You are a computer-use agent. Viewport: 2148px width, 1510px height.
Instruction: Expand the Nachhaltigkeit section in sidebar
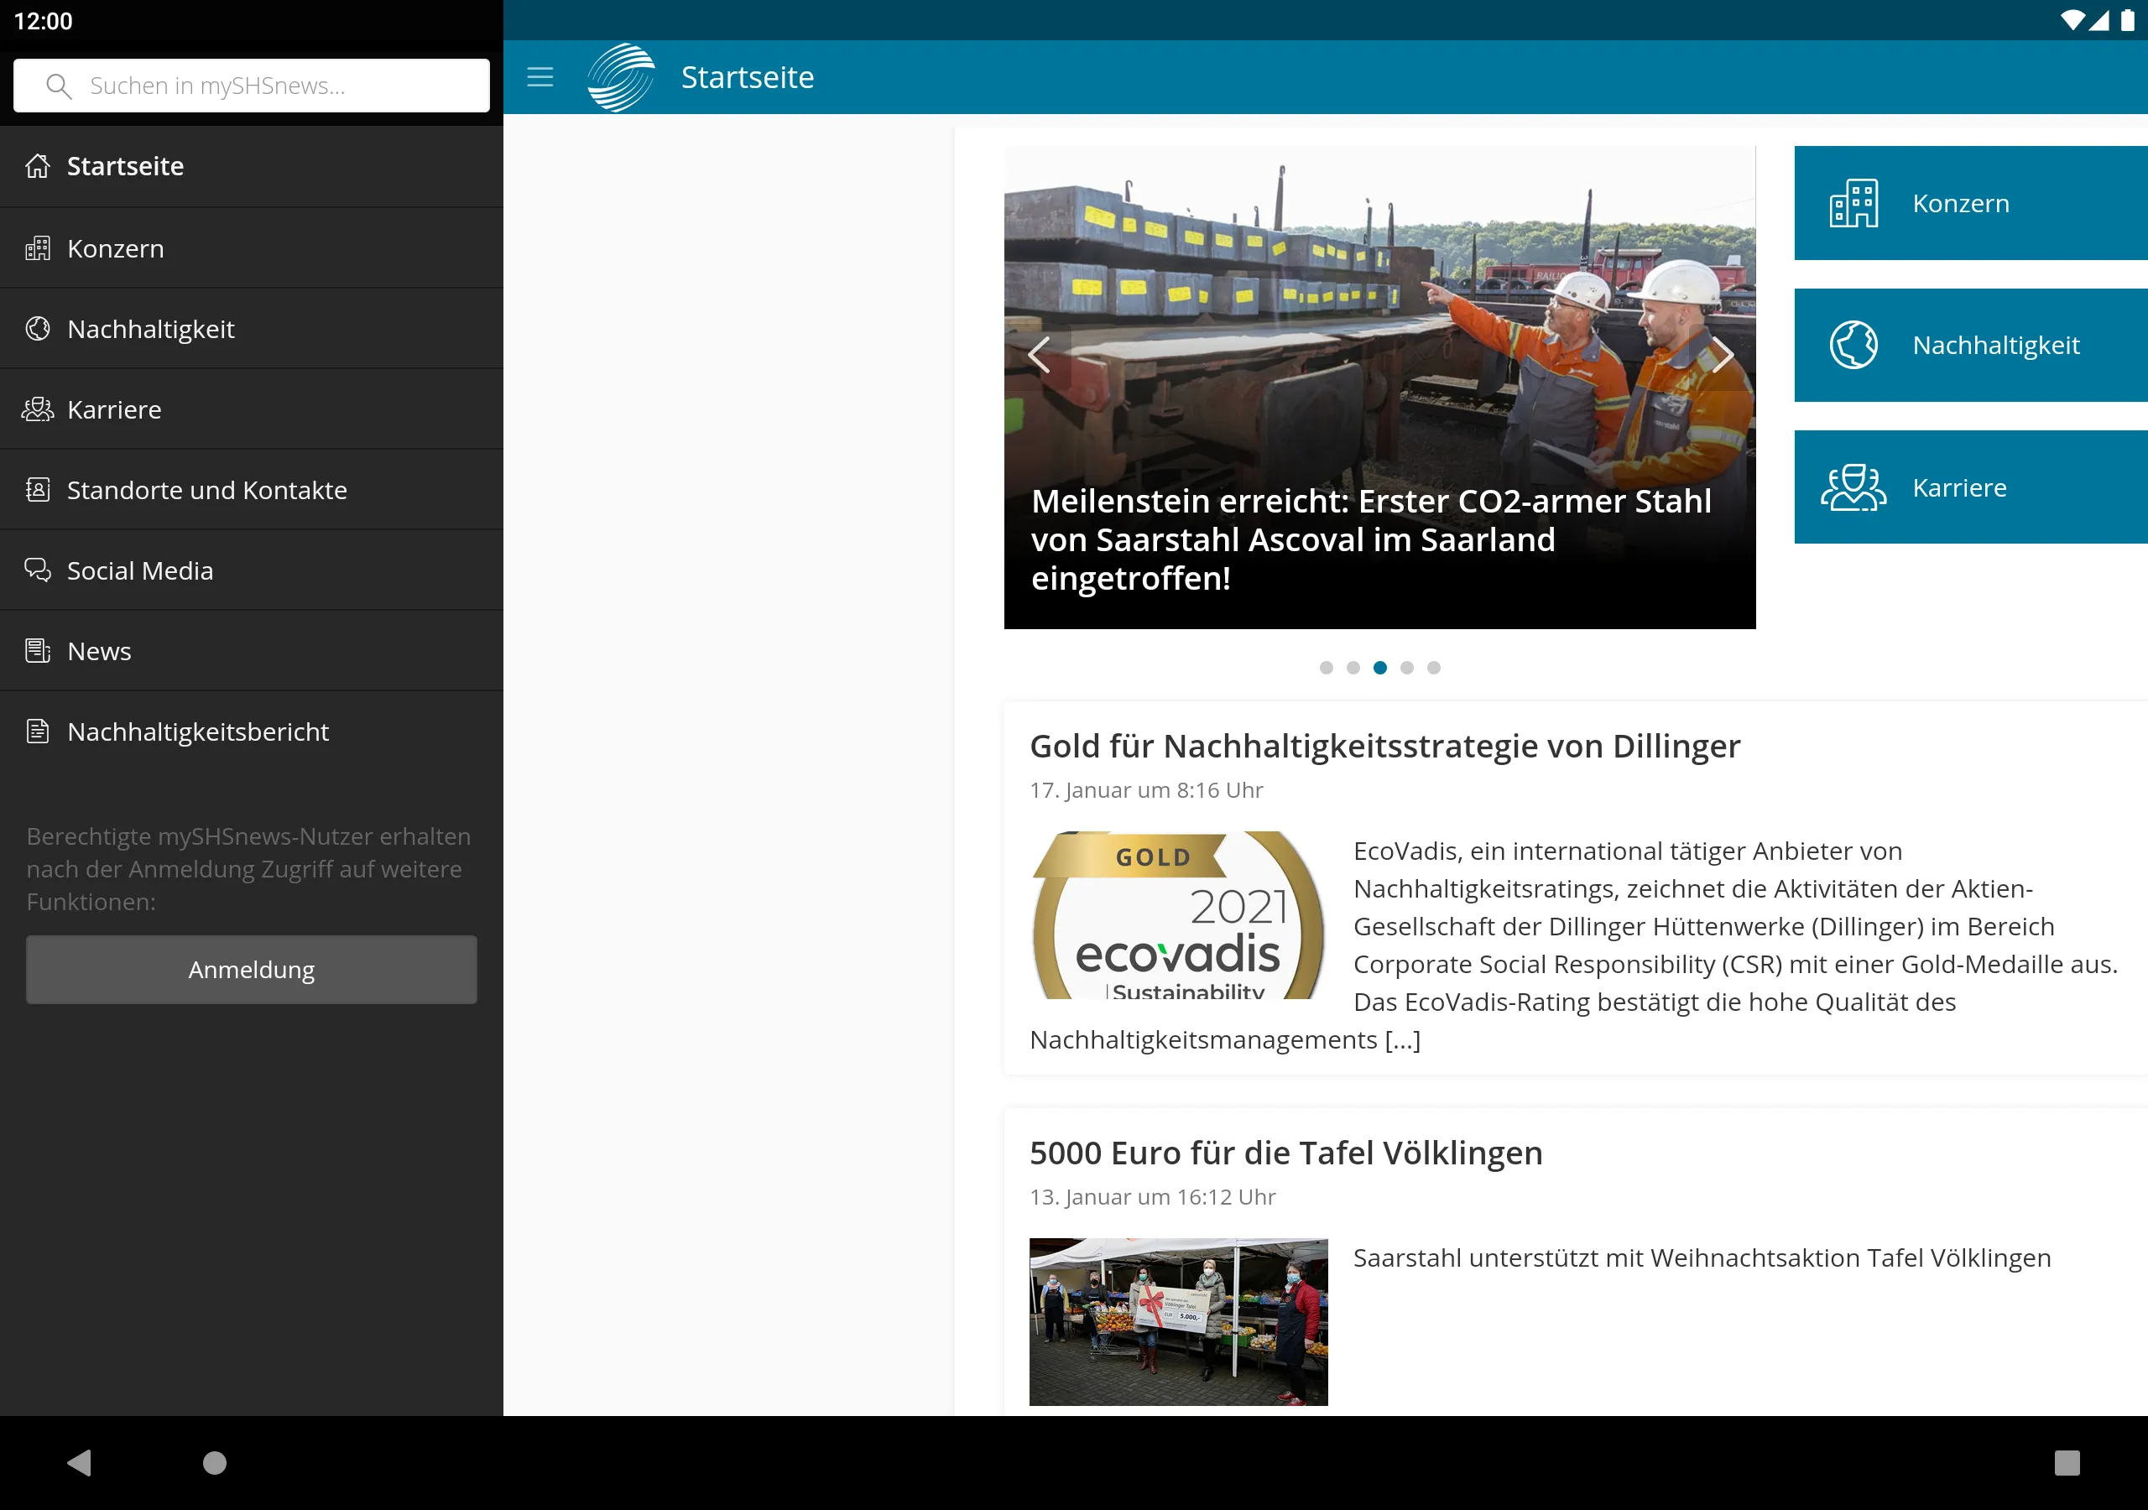pyautogui.click(x=150, y=329)
